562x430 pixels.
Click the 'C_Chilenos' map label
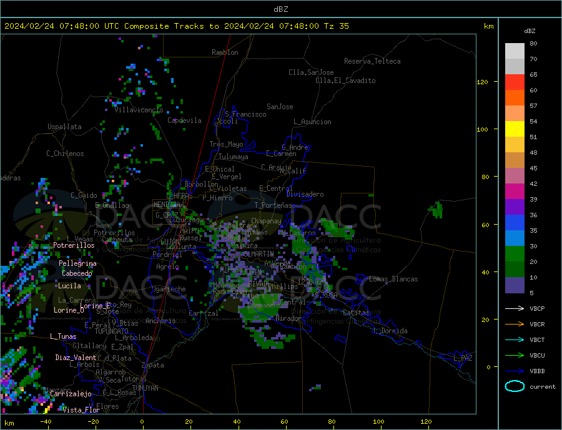pyautogui.click(x=65, y=154)
